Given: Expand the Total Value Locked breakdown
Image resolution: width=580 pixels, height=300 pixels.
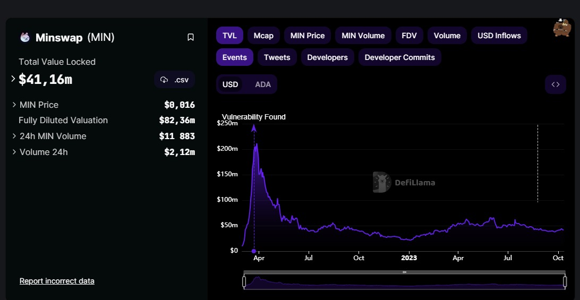Looking at the screenshot, I should (13, 79).
